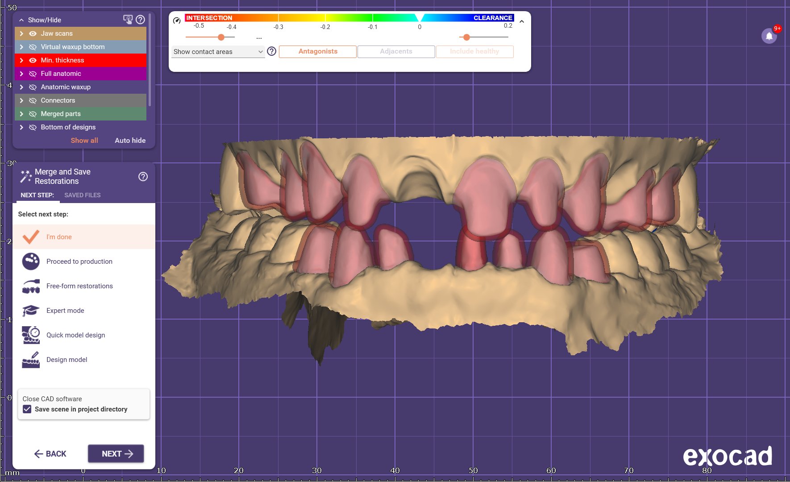Click the clearance slider handle
The width and height of the screenshot is (790, 482).
pyautogui.click(x=466, y=37)
